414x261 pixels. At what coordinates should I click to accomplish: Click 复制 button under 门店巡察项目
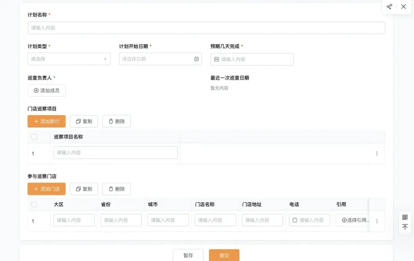pyautogui.click(x=84, y=121)
